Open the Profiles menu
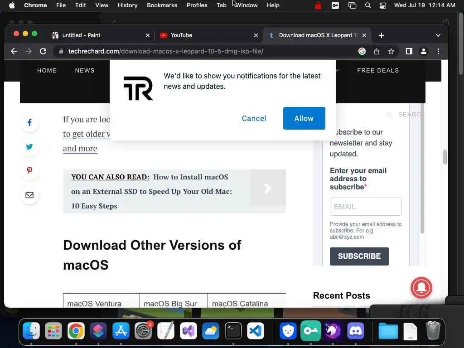464x348 pixels. coord(197,5)
